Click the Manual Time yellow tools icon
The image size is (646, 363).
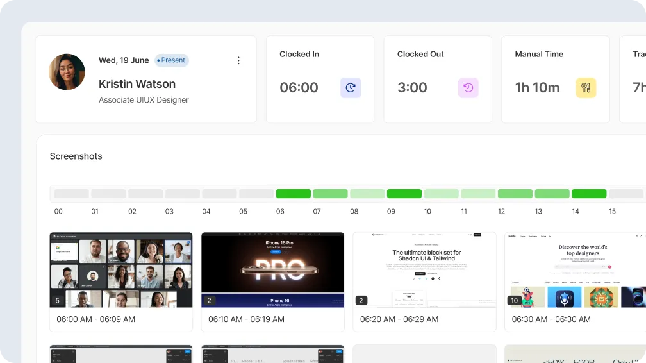[586, 88]
